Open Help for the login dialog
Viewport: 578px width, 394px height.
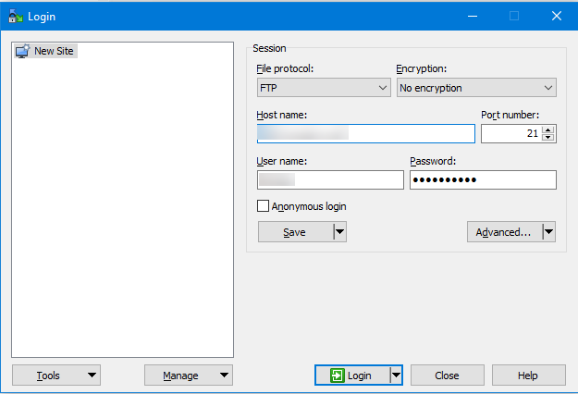(x=528, y=375)
